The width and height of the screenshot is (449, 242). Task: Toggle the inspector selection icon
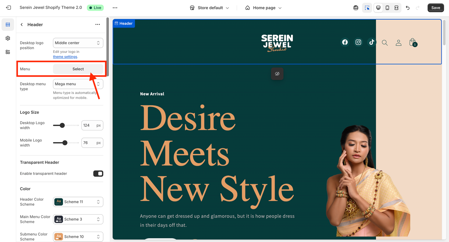click(367, 8)
